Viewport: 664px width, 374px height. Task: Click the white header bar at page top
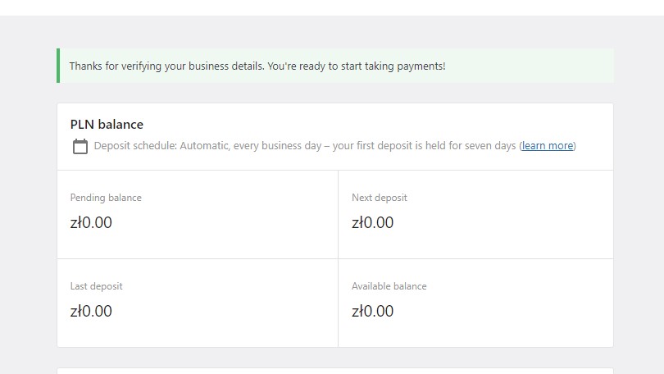[332, 7]
